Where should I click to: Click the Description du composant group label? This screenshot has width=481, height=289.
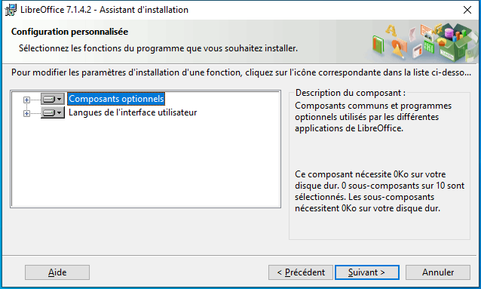351,93
